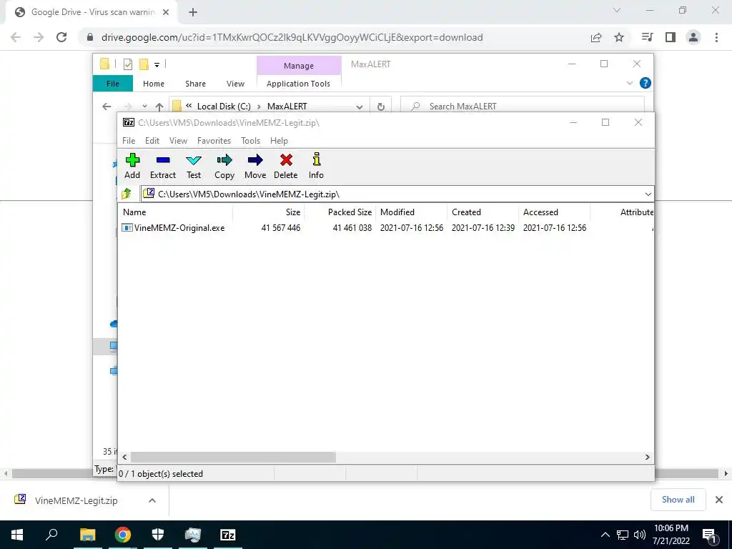The height and width of the screenshot is (549, 732).
Task: Expand File Explorer address bar history dropdown
Action: 360,107
